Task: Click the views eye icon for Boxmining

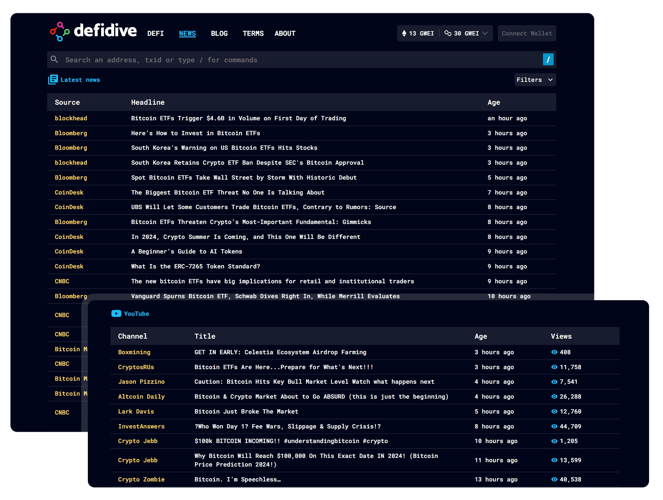Action: (x=554, y=352)
